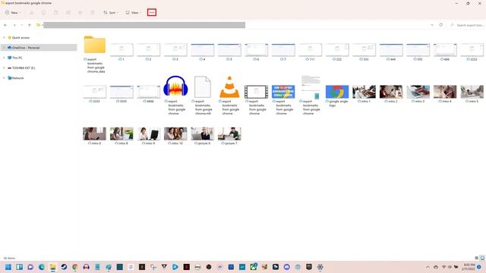This screenshot has width=486, height=273.
Task: Open Steam from the taskbar
Action: [64, 267]
